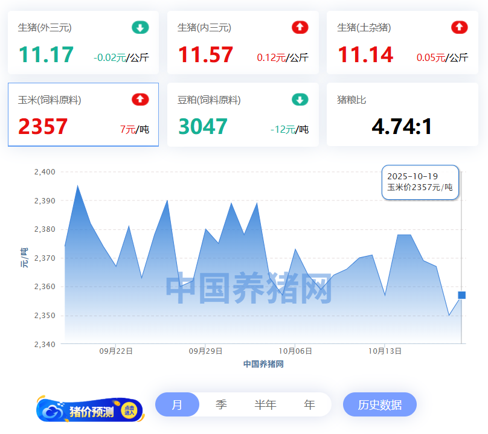This screenshot has height=434, width=488.
Task: Open the 猪价预测 banner
Action: pos(90,411)
